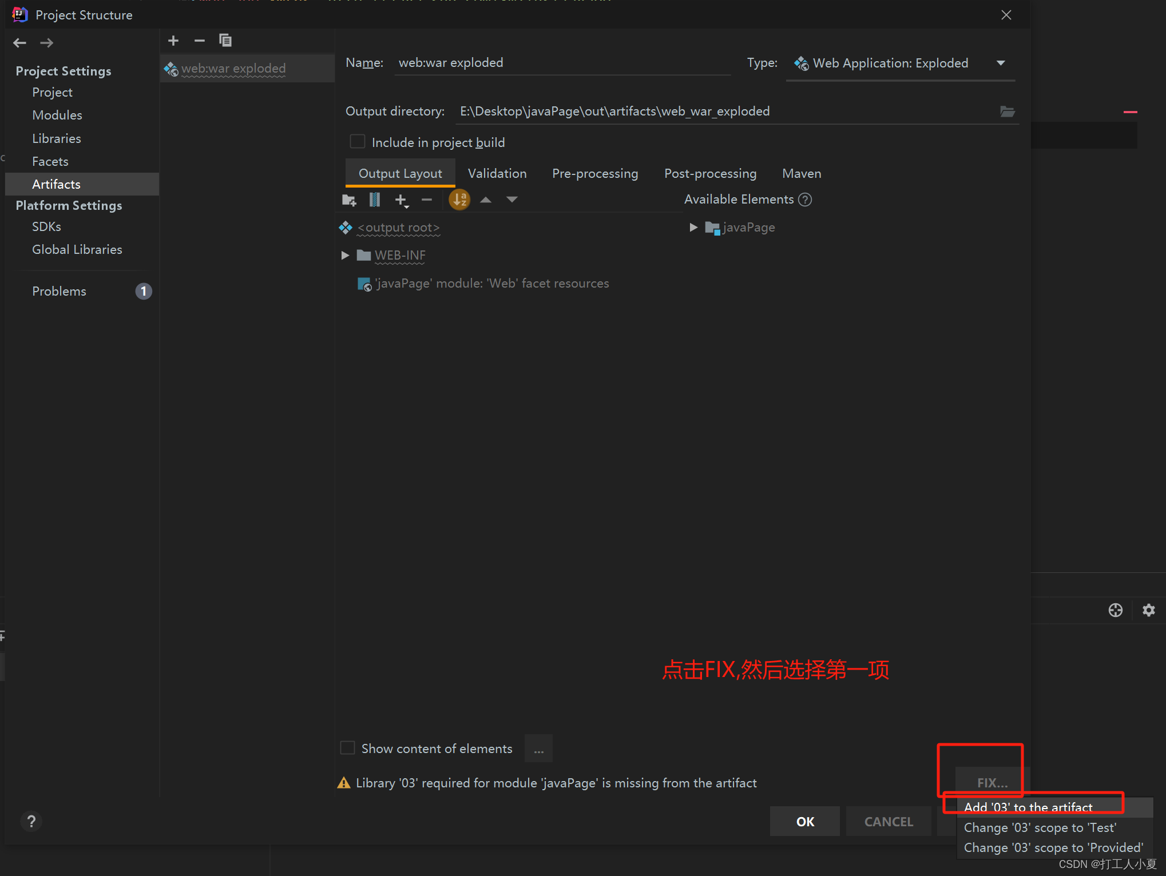
Task: Expand the javaPage available element
Action: click(693, 228)
